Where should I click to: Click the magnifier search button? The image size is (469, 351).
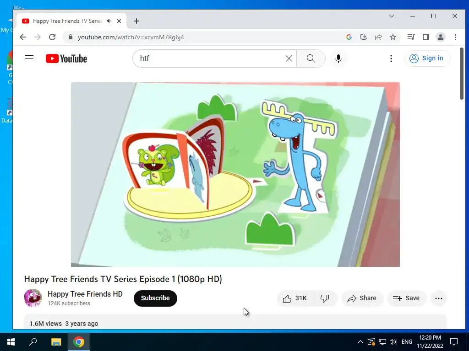311,58
